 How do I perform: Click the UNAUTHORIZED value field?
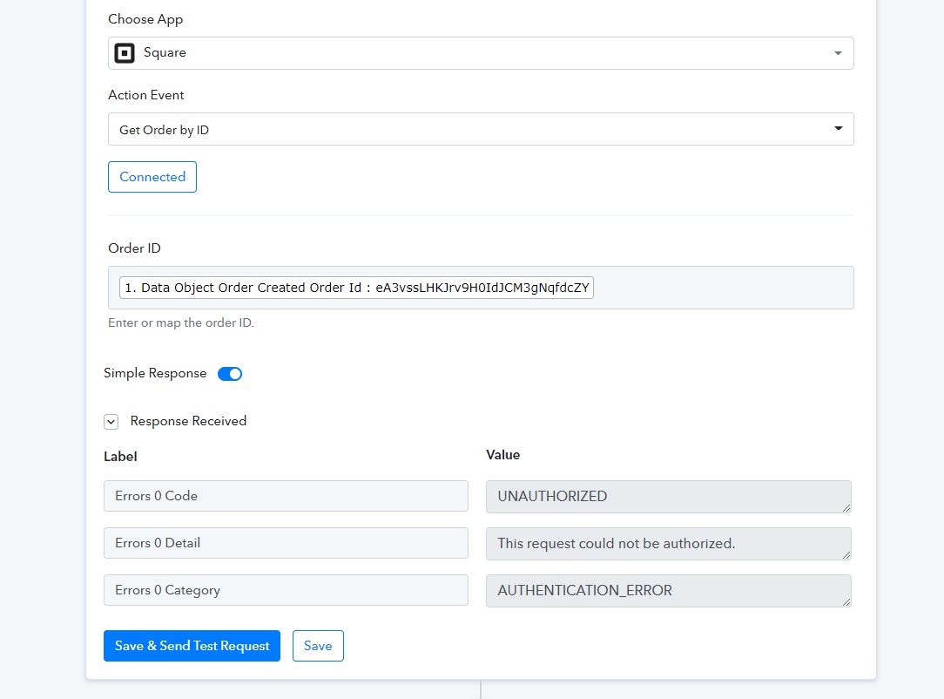point(668,497)
